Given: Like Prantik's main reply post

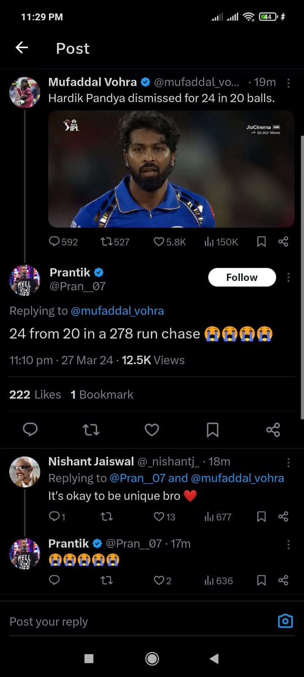Looking at the screenshot, I should pyautogui.click(x=152, y=430).
